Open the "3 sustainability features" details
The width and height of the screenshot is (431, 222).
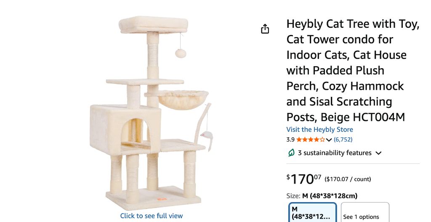tap(335, 153)
